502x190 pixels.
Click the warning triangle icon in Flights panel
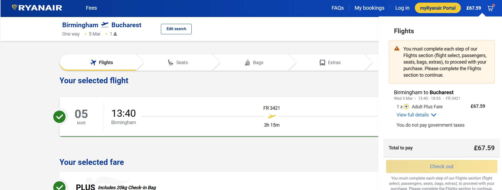[x=397, y=48]
